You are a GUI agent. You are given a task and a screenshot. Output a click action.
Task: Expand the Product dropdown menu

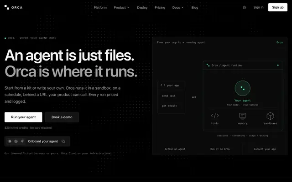(x=121, y=7)
